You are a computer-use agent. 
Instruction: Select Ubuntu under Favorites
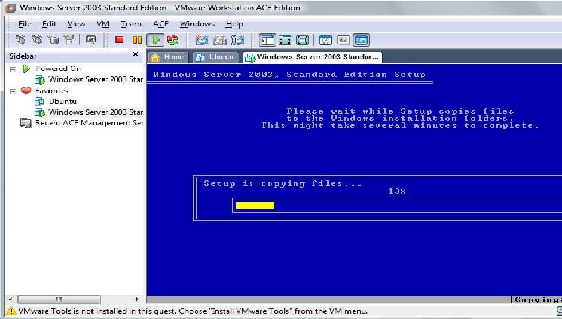click(63, 102)
